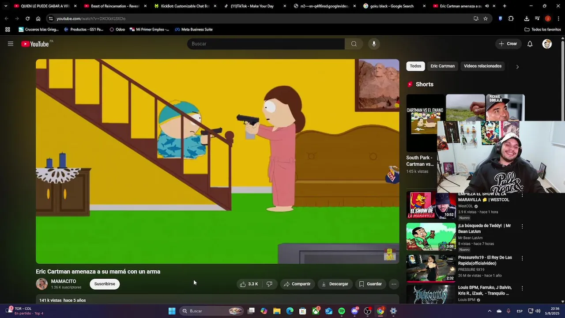Image resolution: width=565 pixels, height=318 pixels.
Task: Open Chrome downloads tray icon
Action: (x=527, y=19)
